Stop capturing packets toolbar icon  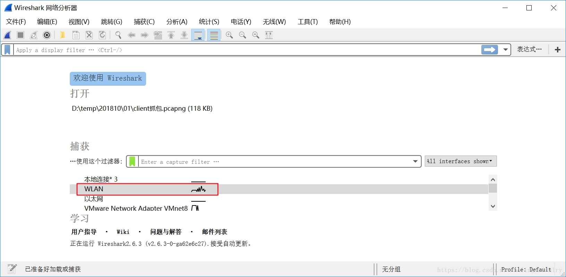tap(20, 35)
